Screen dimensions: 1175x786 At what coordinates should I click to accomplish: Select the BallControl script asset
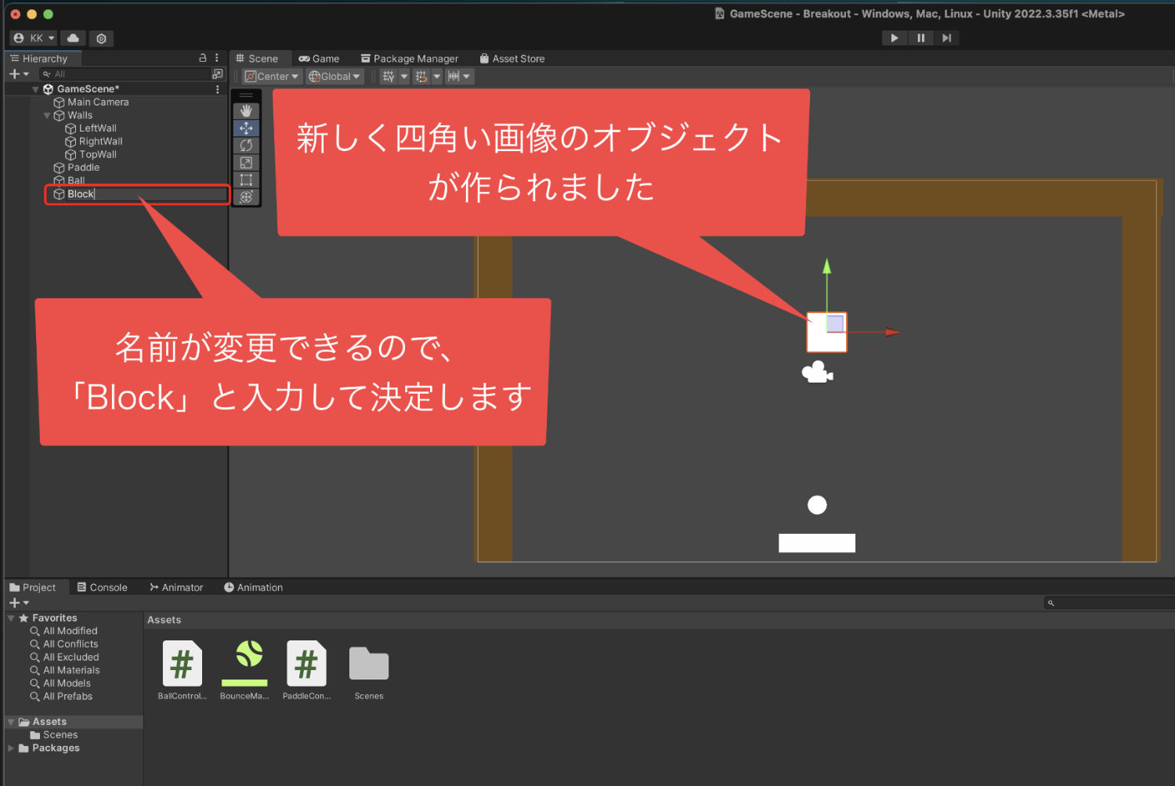click(x=182, y=670)
